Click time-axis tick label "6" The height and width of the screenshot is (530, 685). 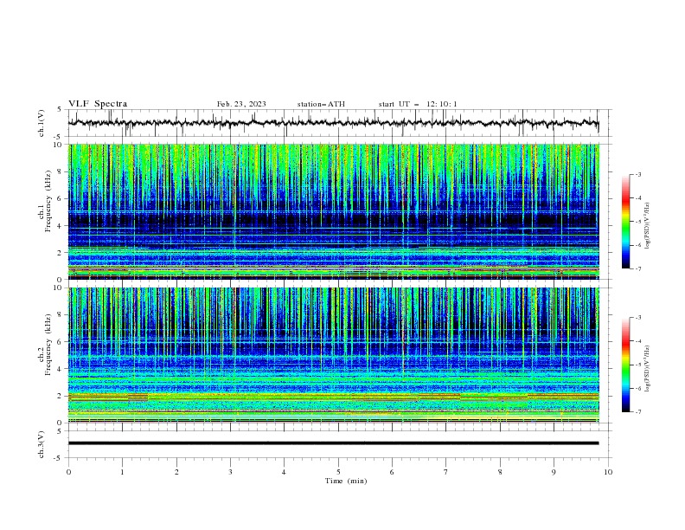point(392,472)
